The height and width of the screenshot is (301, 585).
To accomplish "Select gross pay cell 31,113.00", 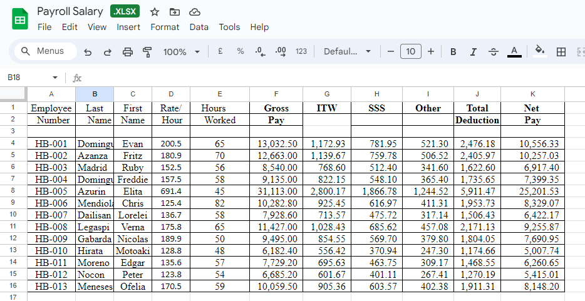I will (x=276, y=191).
